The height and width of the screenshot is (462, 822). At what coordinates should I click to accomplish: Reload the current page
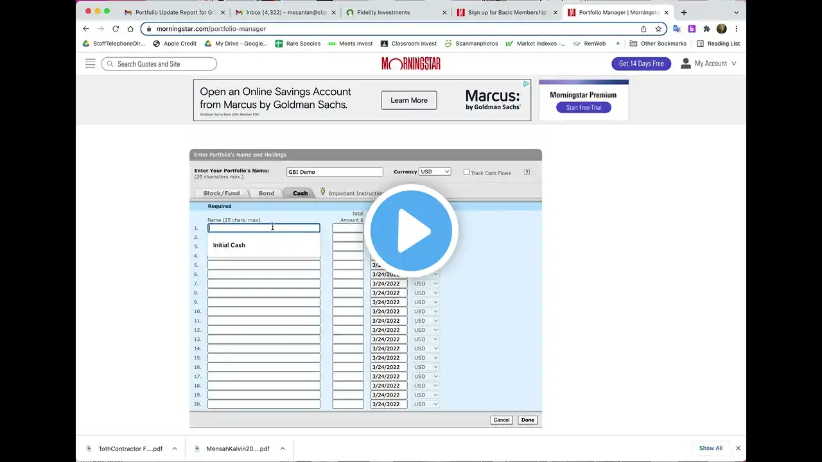coord(116,29)
